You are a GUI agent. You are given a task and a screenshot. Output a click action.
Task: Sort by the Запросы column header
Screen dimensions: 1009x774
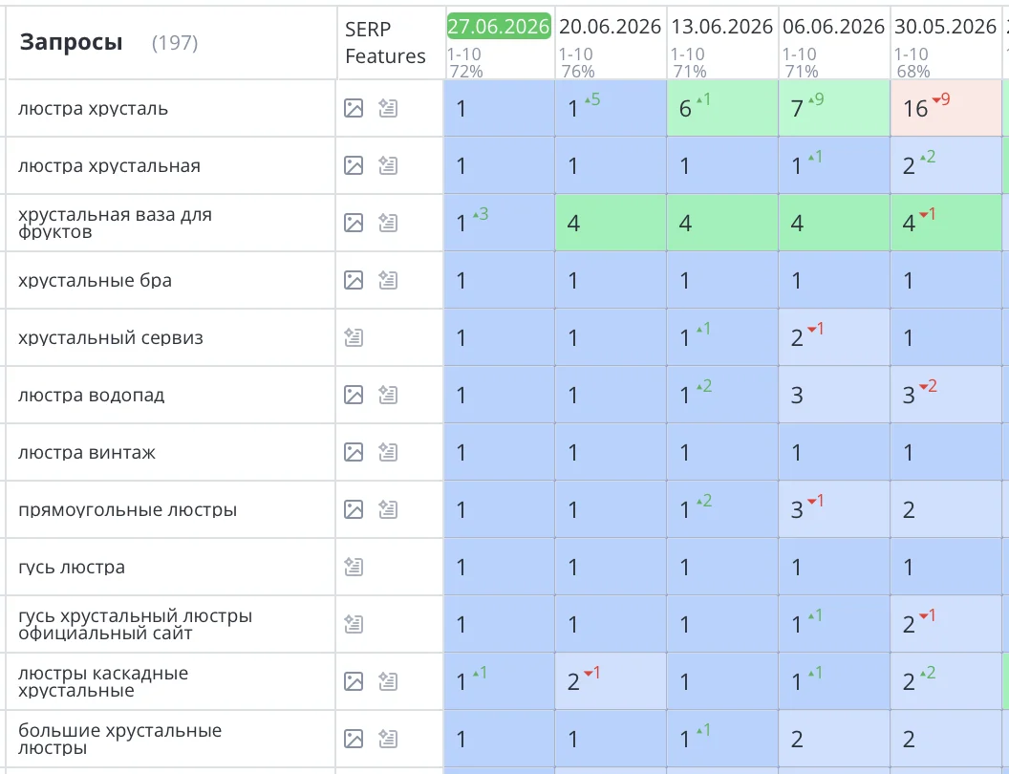tap(71, 42)
